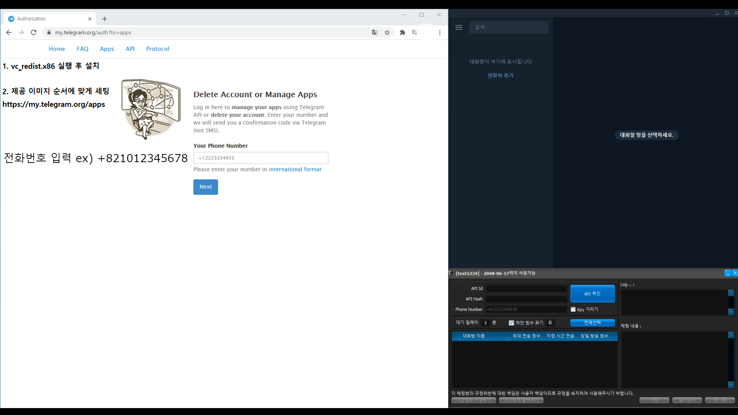Screen dimensions: 738x415
Task: Click the 연락처 추가 link
Action: point(500,76)
